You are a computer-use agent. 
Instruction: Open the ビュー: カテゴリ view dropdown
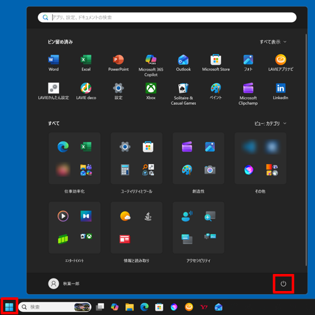(270, 124)
